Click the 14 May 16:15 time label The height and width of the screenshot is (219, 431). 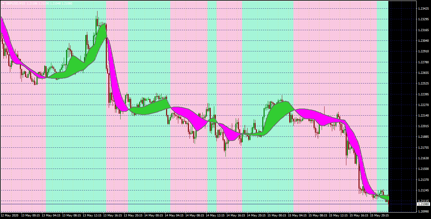coord(236,215)
